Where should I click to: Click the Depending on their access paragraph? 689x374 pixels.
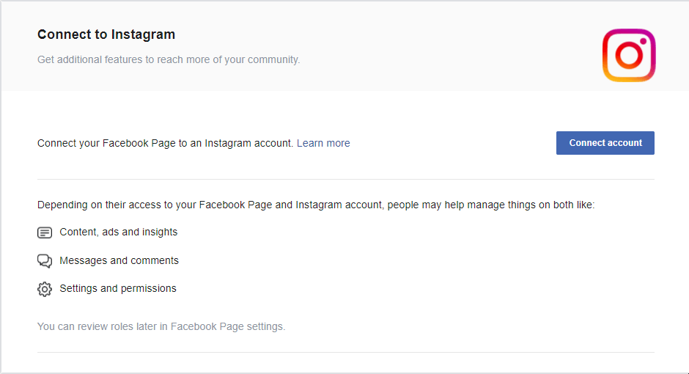tap(316, 205)
